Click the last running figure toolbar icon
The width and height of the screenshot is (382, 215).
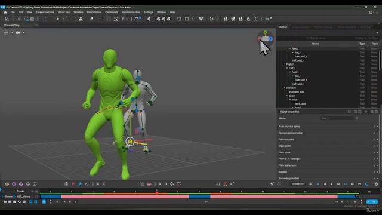pos(168,19)
